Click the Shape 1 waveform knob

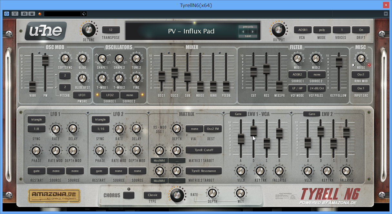tap(102, 58)
